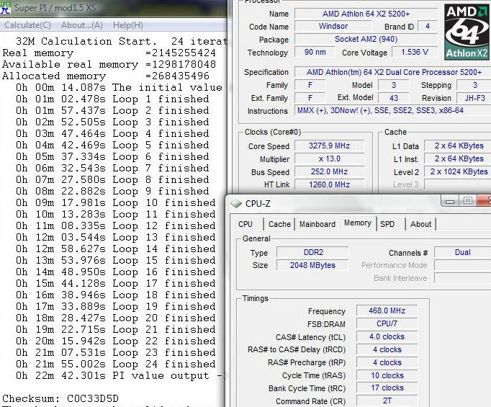The width and height of the screenshot is (491, 407).
Task: Click the Bank Cycle Time value 17 clocks
Action: [387, 388]
